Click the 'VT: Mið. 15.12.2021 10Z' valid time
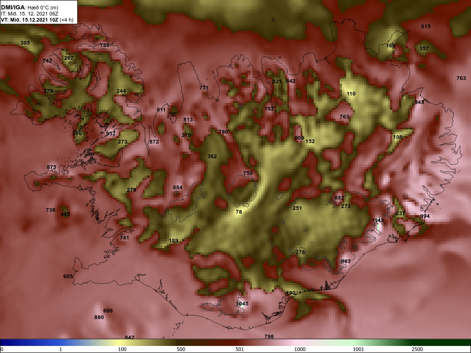This screenshot has height=353, width=471. pos(30,20)
